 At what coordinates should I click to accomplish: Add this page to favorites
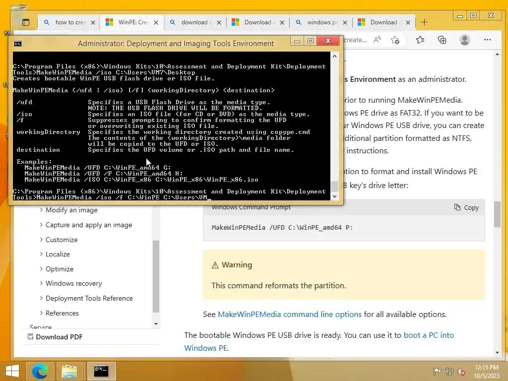tap(395, 40)
